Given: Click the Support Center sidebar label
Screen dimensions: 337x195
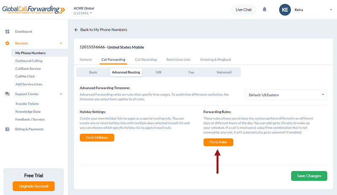Looking at the screenshot, I should [27, 94].
